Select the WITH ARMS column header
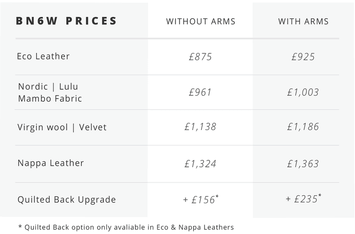Viewport: 355px width, 234px height. [303, 22]
